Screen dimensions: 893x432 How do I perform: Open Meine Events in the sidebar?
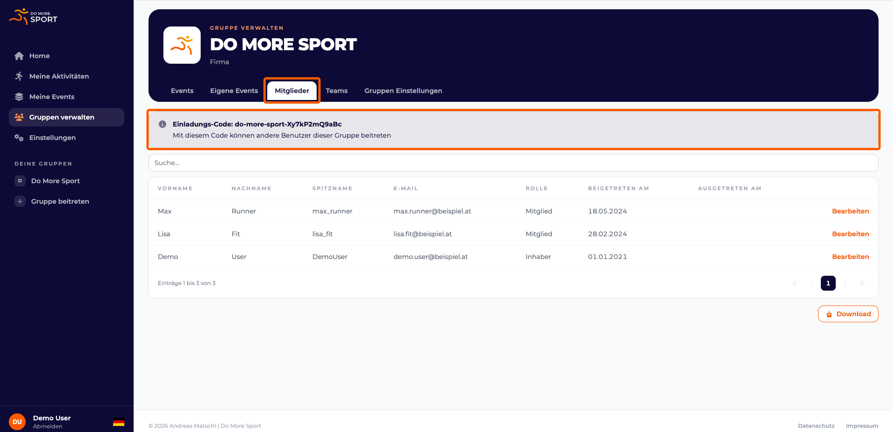pos(67,97)
